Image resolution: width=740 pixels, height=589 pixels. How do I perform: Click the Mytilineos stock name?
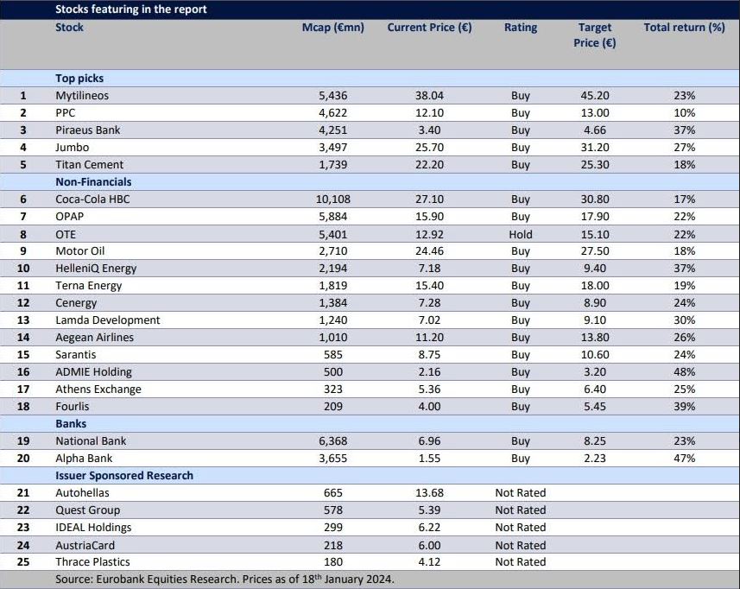click(x=82, y=96)
